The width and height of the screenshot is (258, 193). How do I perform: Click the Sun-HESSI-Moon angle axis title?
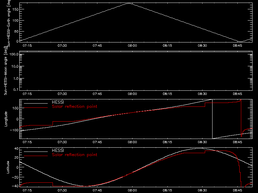5,71
